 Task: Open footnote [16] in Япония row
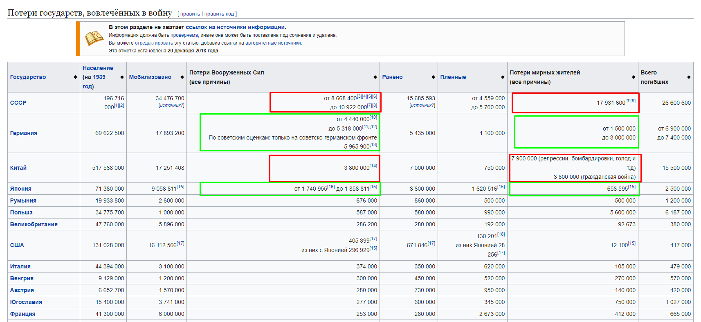tap(331, 187)
